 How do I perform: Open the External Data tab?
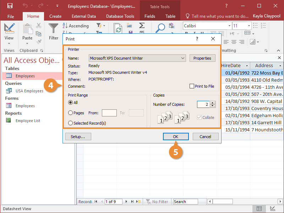pos(83,16)
